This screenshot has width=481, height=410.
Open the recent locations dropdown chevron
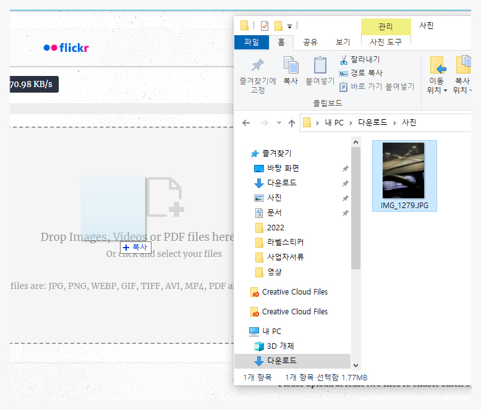click(x=279, y=123)
